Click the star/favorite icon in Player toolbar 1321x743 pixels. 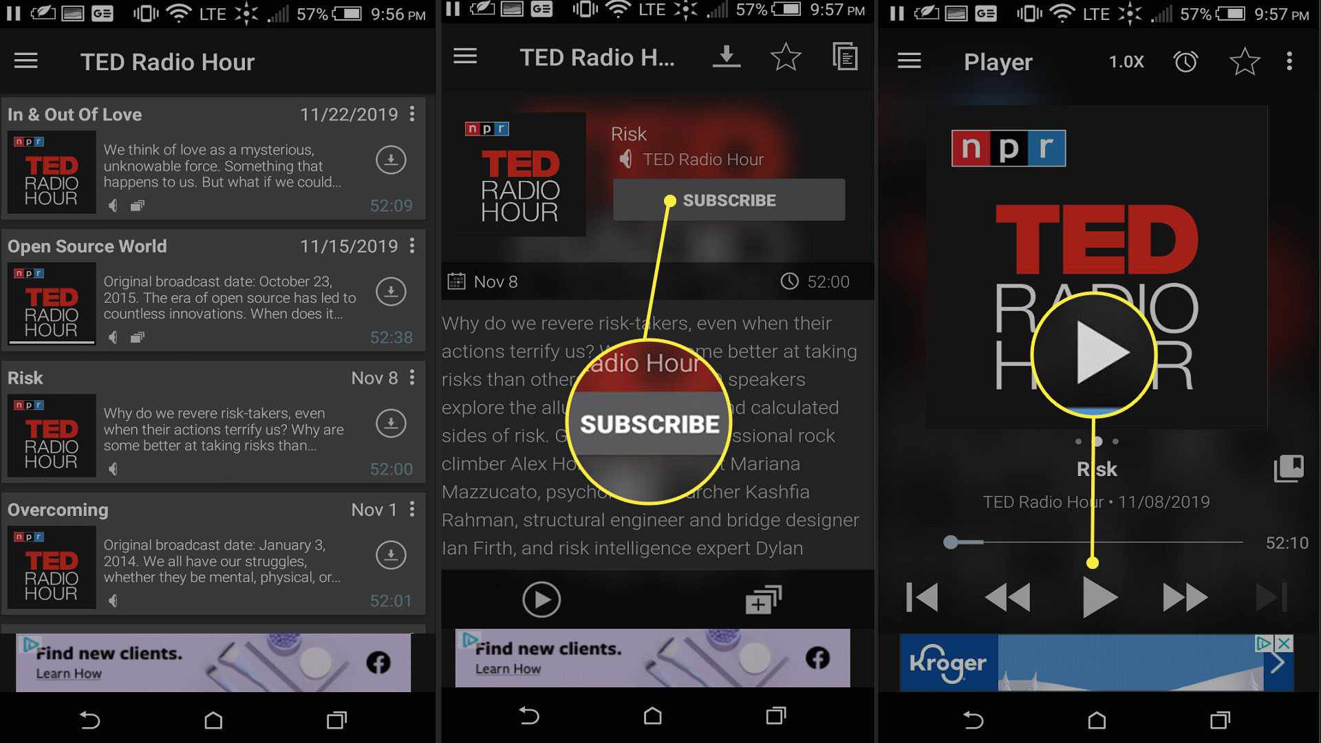coord(1244,61)
